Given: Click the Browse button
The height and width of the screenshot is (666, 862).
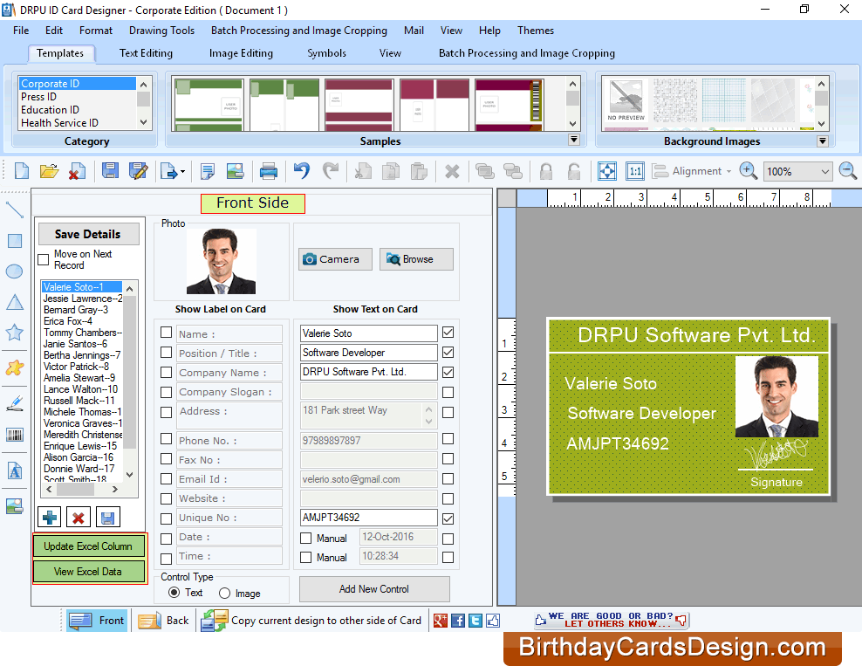Looking at the screenshot, I should 416,259.
